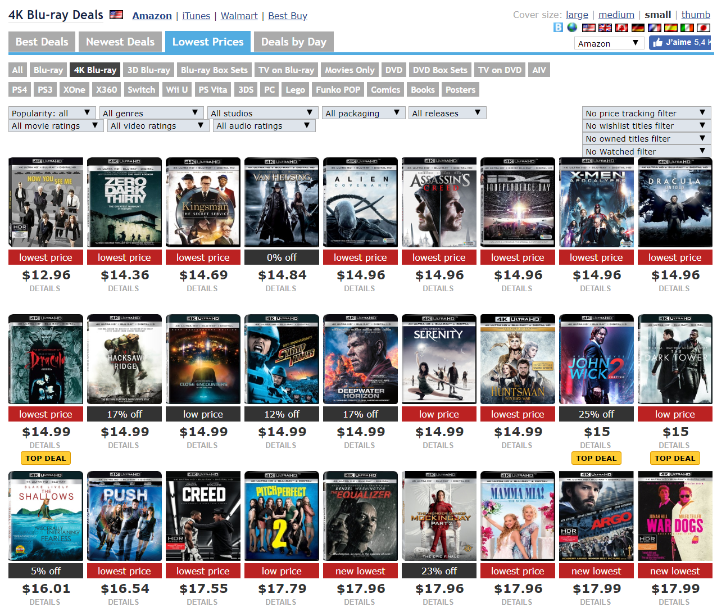This screenshot has height=607, width=717.
Task: Select the Japan flag icon
Action: [704, 28]
